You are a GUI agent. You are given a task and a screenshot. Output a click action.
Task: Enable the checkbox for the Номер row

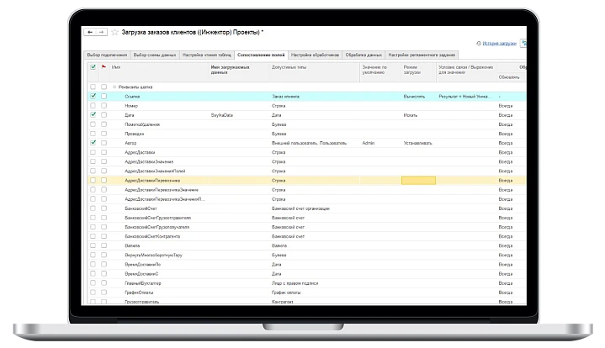[x=93, y=106]
